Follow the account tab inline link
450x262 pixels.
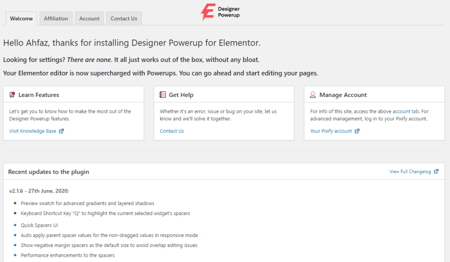[406, 111]
